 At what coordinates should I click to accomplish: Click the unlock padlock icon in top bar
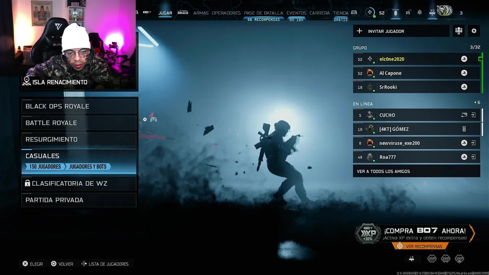pos(408,13)
